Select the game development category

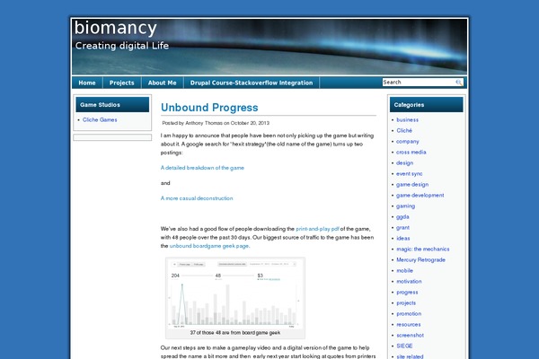pyautogui.click(x=420, y=195)
